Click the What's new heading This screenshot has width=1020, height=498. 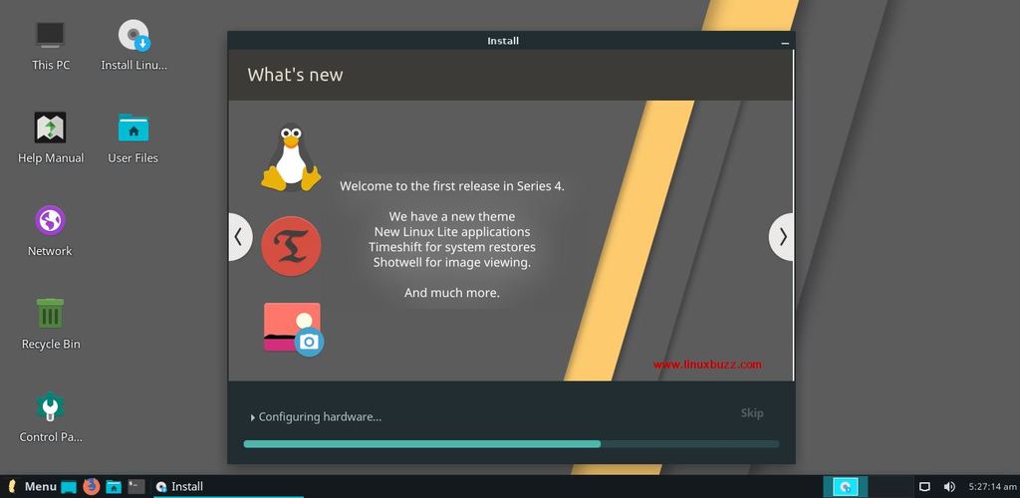click(295, 75)
